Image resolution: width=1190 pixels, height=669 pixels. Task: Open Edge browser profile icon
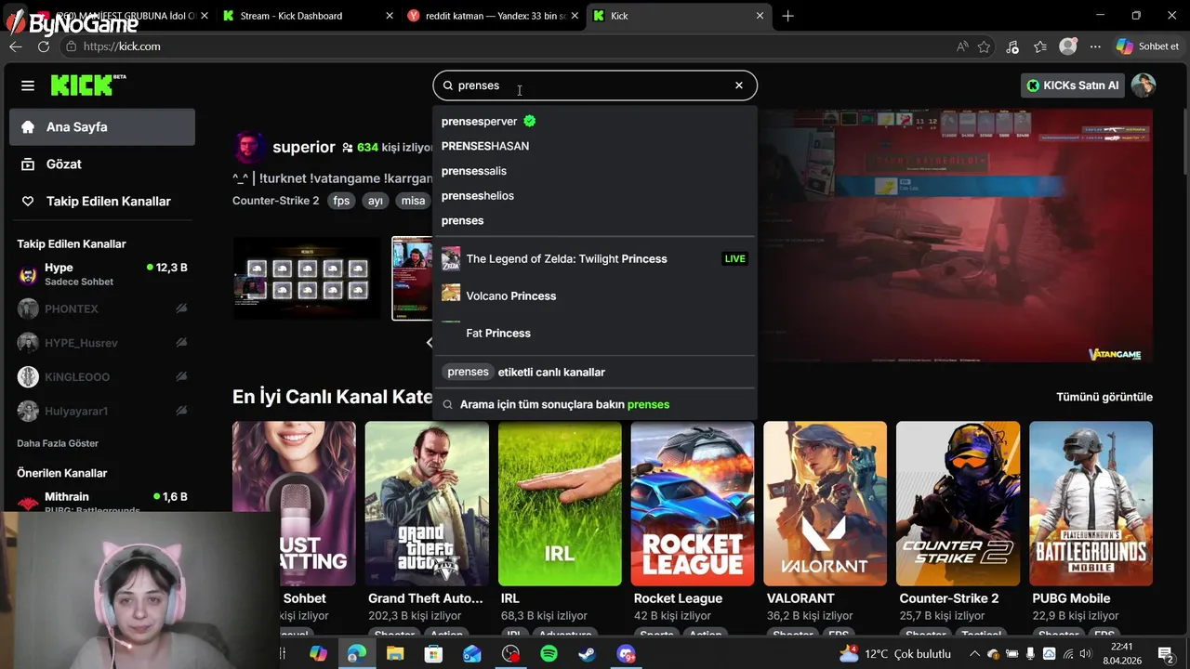pyautogui.click(x=1068, y=46)
